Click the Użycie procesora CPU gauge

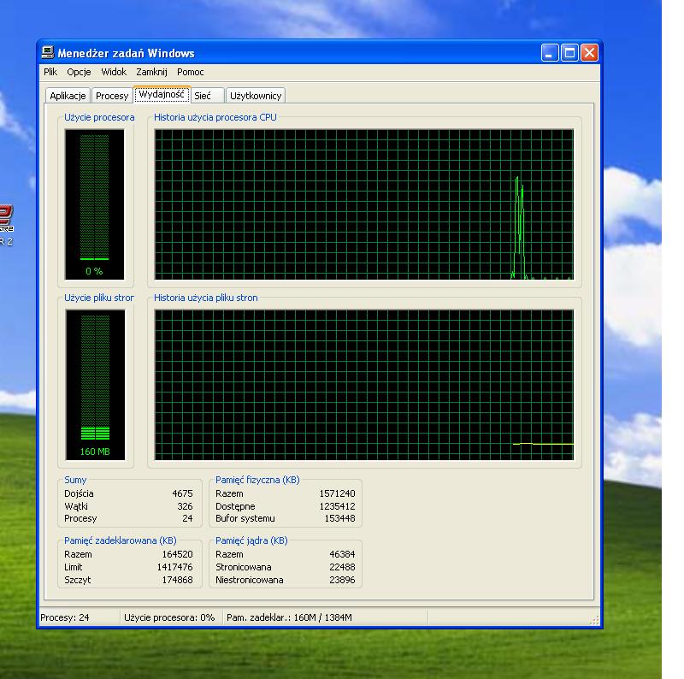pos(94,204)
